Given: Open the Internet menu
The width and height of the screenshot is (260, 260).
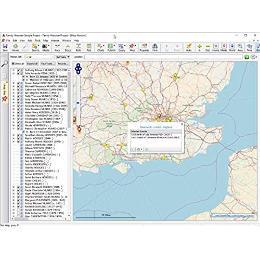Looking at the screenshot, I should tap(55, 41).
